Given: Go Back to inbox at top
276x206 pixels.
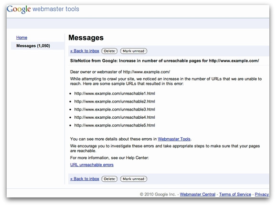Looking at the screenshot, I should pyautogui.click(x=85, y=51).
